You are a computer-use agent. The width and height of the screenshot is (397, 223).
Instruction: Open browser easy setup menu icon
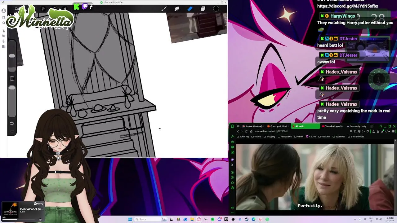pos(393,131)
